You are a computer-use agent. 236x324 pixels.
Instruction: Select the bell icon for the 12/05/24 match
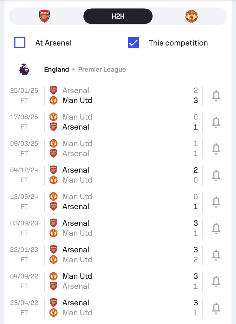point(216,202)
